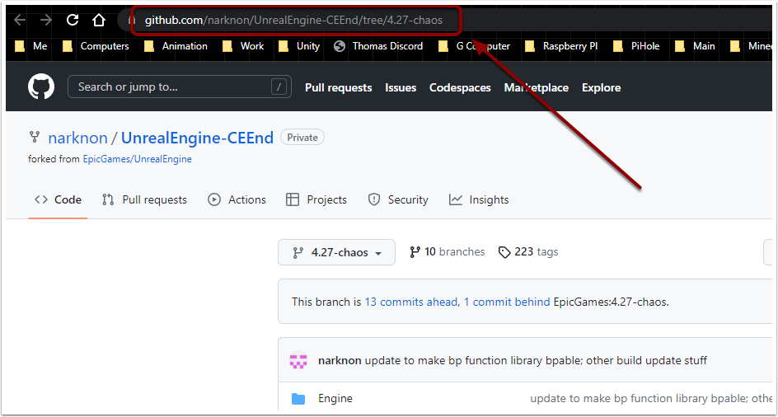Open Explore in the top navigation
The image size is (778, 417).
coord(602,87)
